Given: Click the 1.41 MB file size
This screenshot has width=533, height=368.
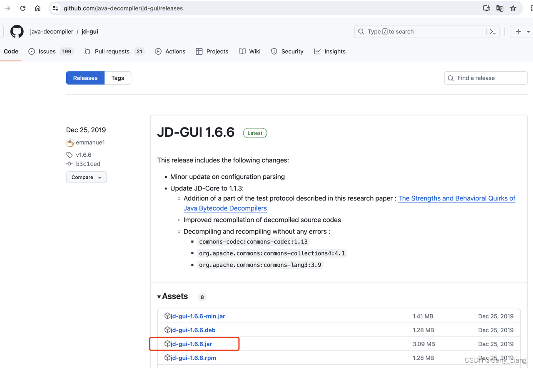Looking at the screenshot, I should [423, 316].
